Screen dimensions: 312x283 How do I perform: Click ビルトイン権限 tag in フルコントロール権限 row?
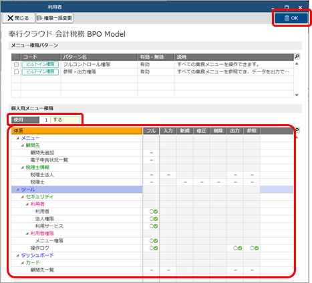click(40, 65)
